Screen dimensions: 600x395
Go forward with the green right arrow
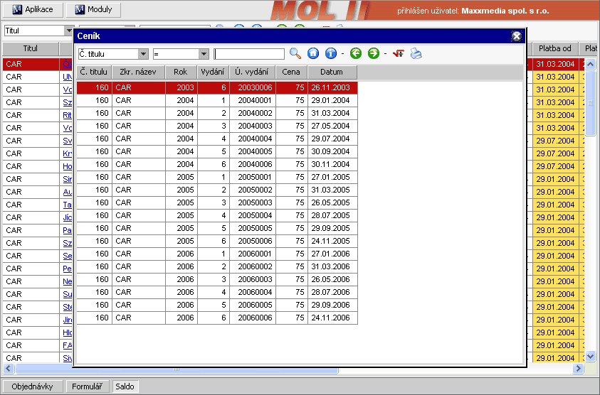click(x=374, y=54)
